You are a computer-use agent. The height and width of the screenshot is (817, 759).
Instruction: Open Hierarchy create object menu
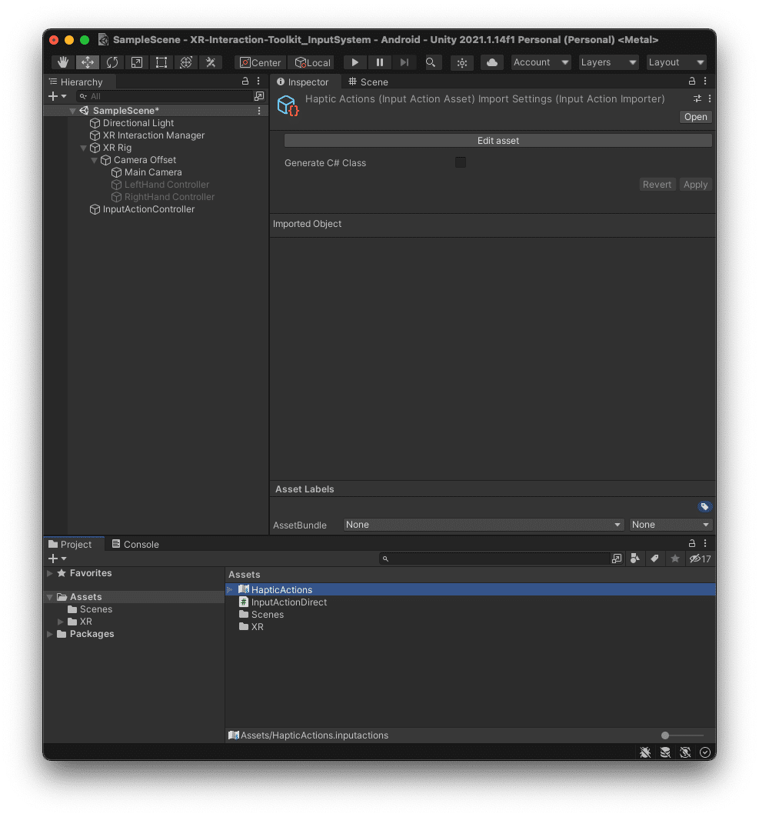click(x=58, y=96)
